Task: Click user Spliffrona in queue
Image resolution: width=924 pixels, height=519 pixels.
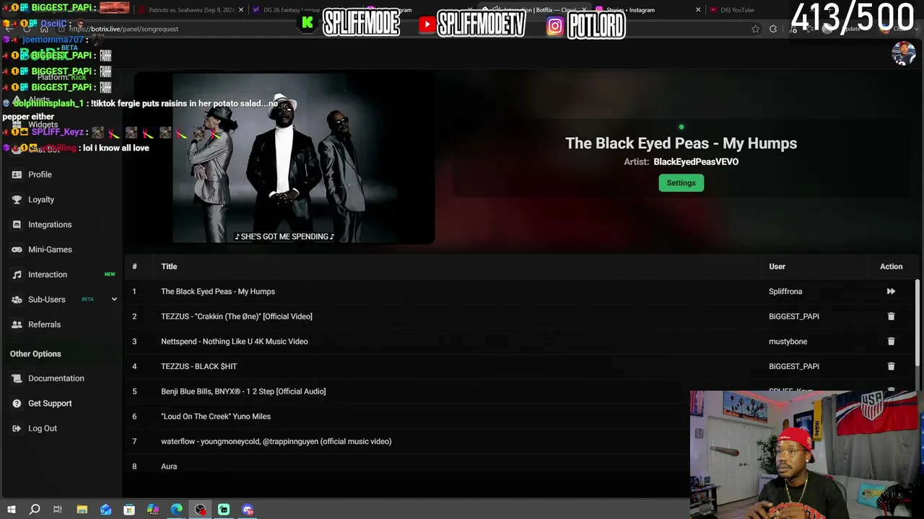Action: pyautogui.click(x=785, y=291)
